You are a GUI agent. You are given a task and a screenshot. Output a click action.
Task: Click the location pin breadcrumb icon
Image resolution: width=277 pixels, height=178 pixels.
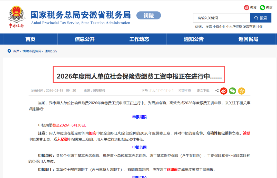[x=9, y=51]
